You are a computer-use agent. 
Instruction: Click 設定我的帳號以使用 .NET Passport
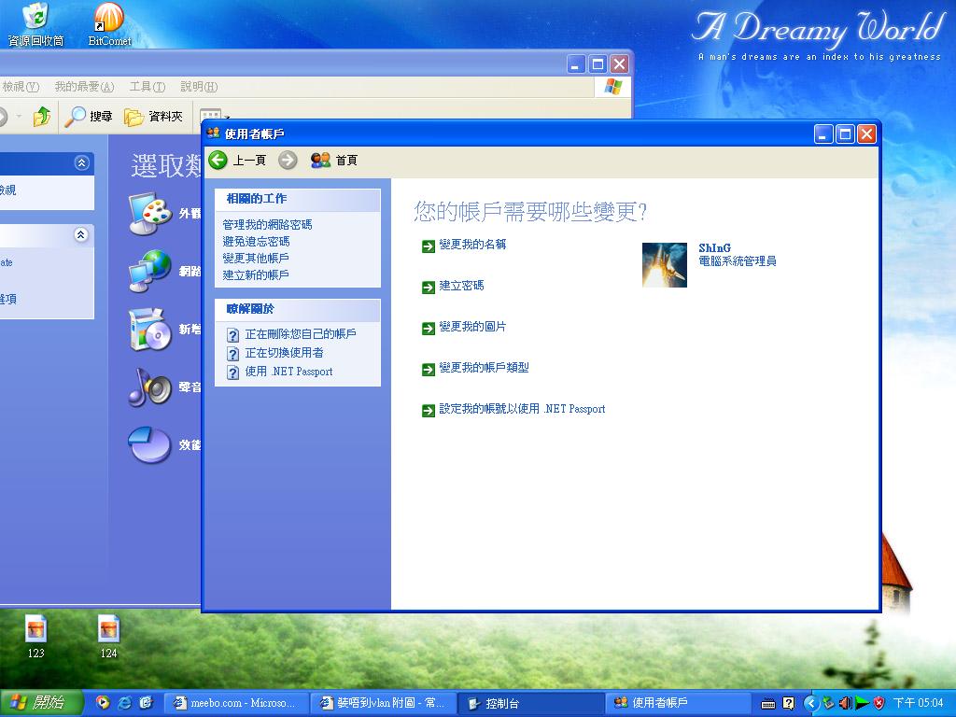click(523, 409)
